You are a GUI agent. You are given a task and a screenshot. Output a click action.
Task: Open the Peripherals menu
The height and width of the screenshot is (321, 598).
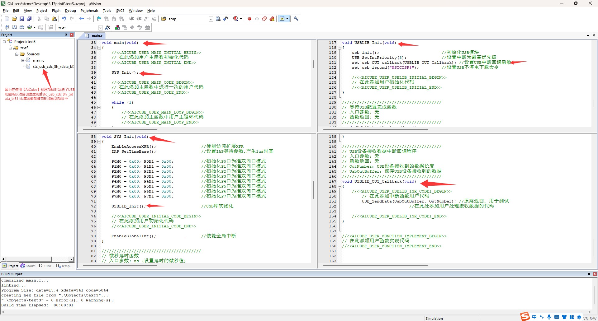pyautogui.click(x=89, y=11)
